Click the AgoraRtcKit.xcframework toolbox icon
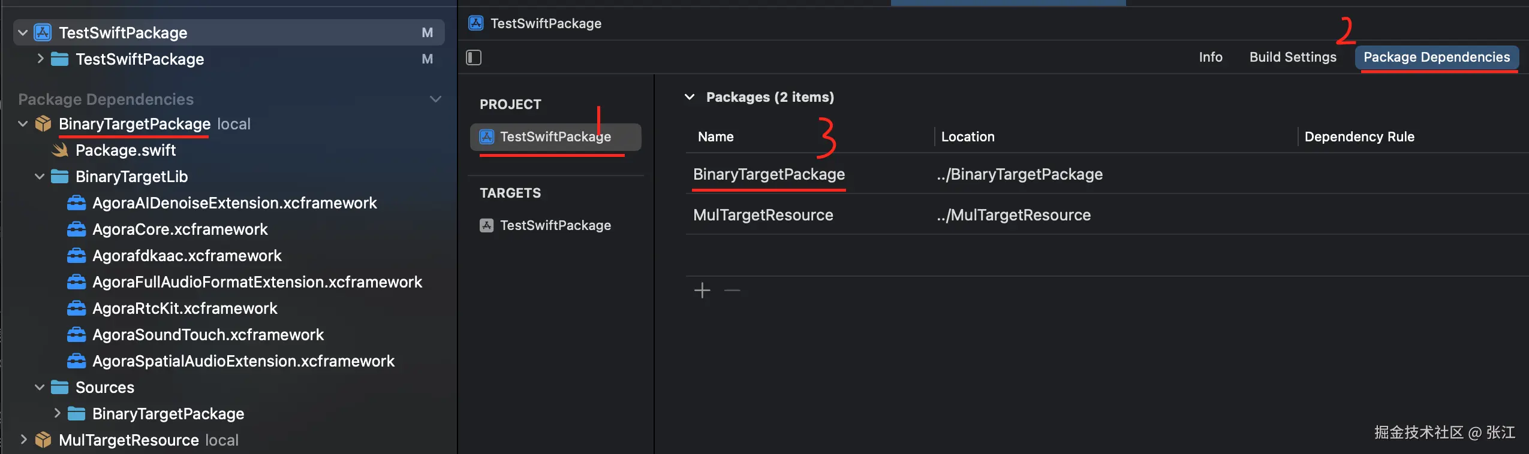This screenshot has width=1529, height=454. (76, 308)
